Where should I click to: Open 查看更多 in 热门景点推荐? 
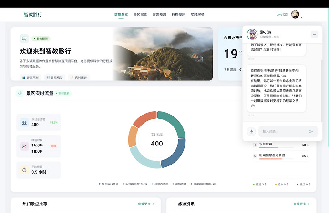pos(146,204)
